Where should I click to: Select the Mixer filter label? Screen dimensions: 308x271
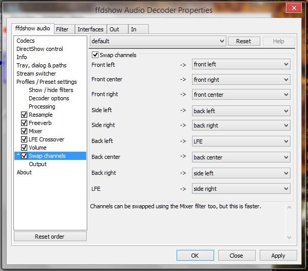tap(35, 131)
